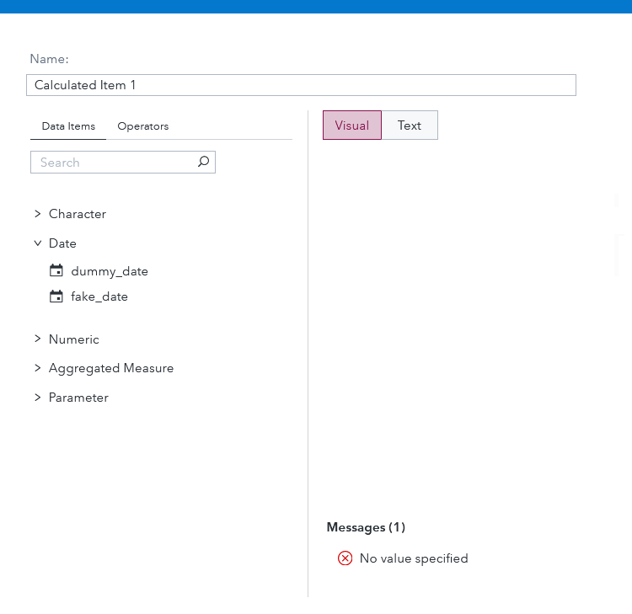Click the Aggregated Measure label
The image size is (632, 614).
111,368
